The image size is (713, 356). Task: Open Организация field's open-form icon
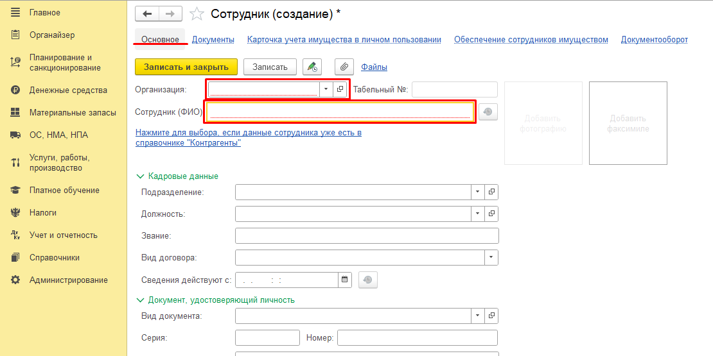pos(340,89)
